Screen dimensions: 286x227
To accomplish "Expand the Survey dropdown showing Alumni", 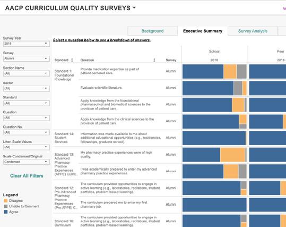I will coord(27,58).
